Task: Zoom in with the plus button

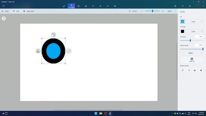Action: click(163, 11)
